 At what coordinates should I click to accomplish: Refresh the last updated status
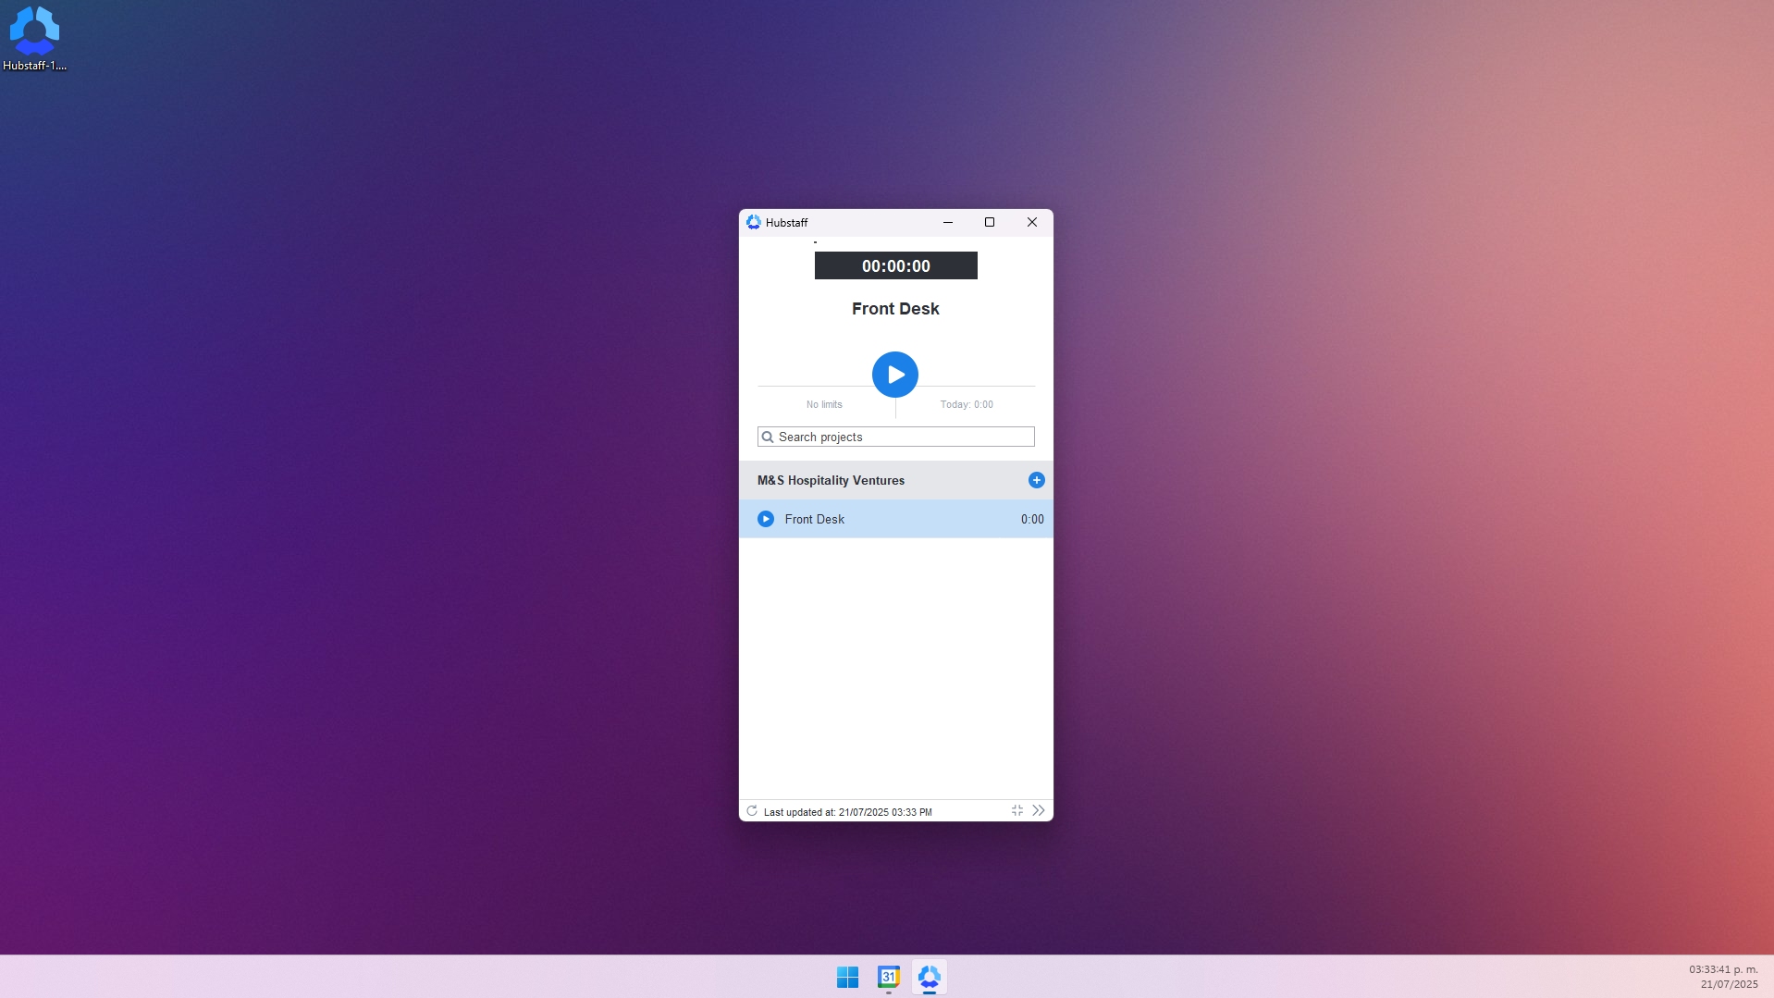click(x=752, y=811)
